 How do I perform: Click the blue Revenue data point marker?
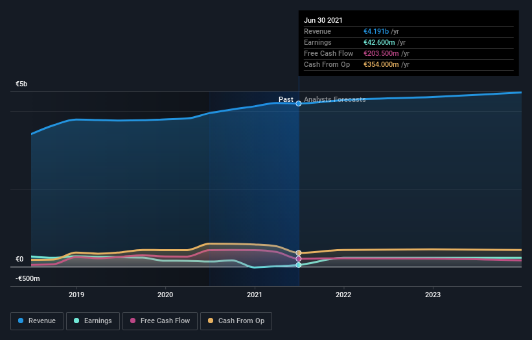(299, 104)
